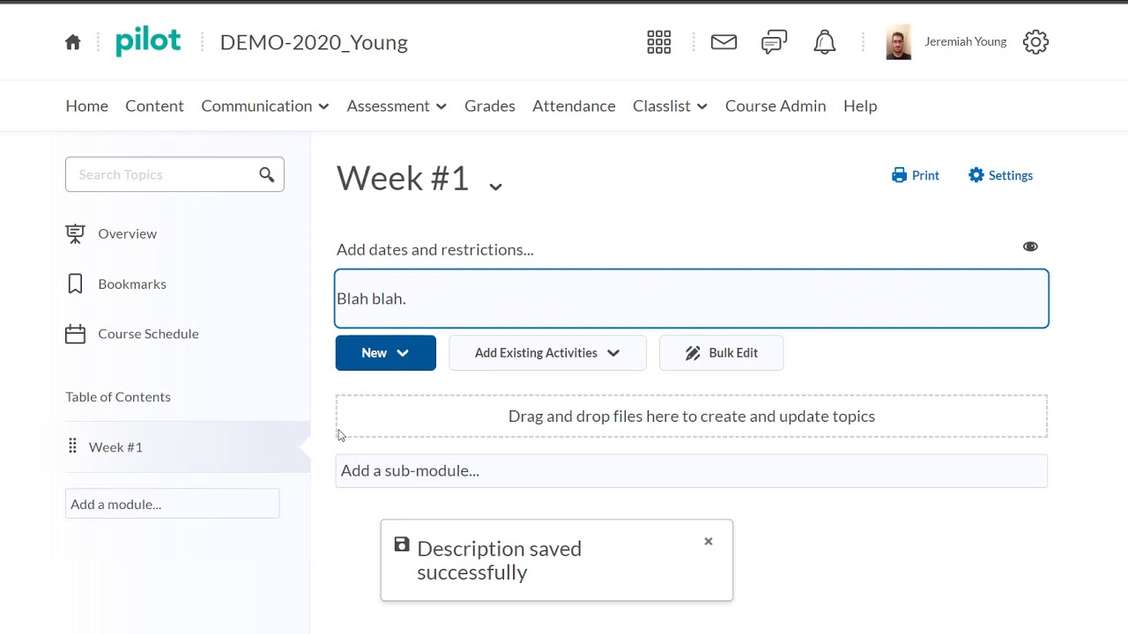Click the Bulk Edit pencil icon
The height and width of the screenshot is (634, 1128).
pyautogui.click(x=693, y=353)
